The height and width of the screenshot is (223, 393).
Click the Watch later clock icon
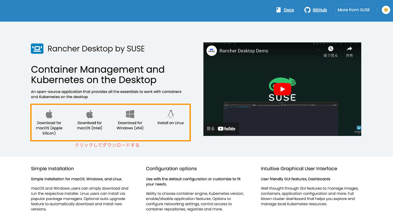(331, 49)
